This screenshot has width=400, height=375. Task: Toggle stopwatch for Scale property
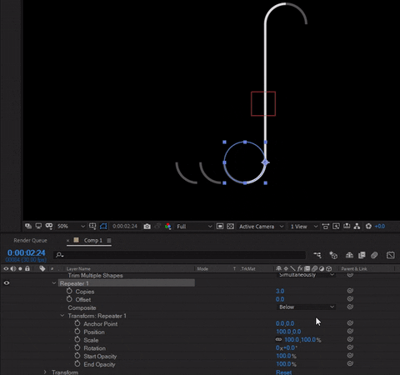(x=77, y=339)
